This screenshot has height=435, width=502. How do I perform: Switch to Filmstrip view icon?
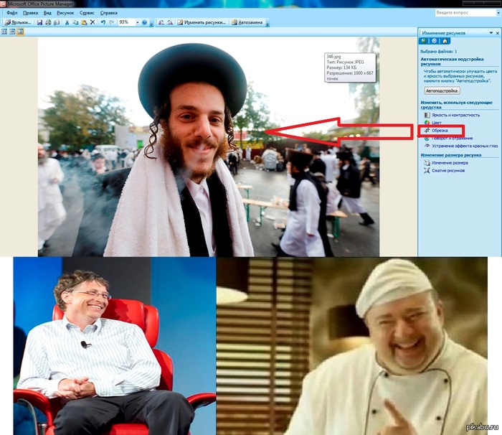pos(12,32)
